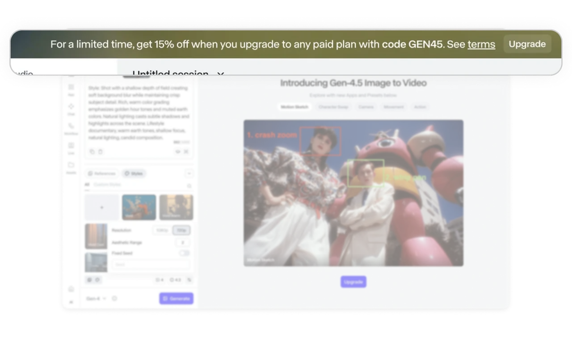This screenshot has width=572, height=337.
Task: Open Live in the left sidebar
Action: pyautogui.click(x=71, y=148)
